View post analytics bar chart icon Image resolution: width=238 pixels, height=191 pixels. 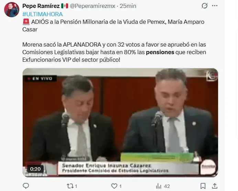pos(163,186)
